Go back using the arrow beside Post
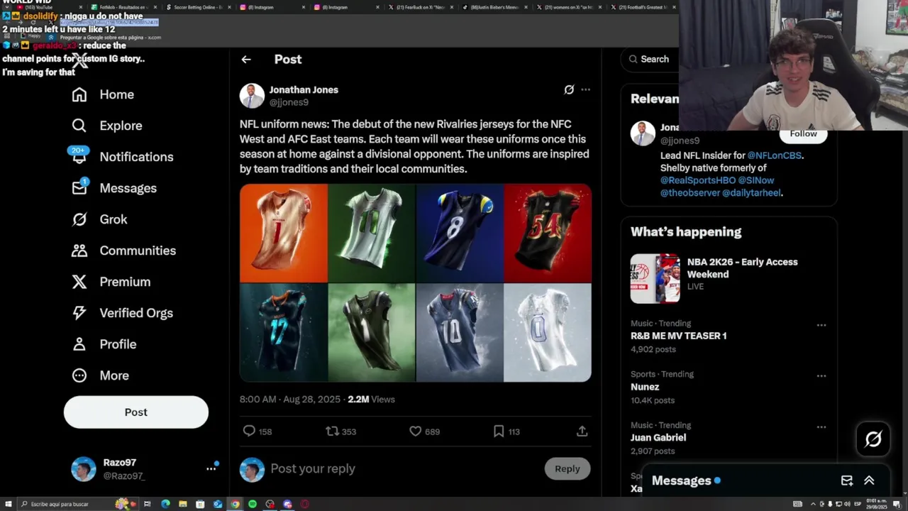Screen dimensions: 908x511 coord(246,60)
